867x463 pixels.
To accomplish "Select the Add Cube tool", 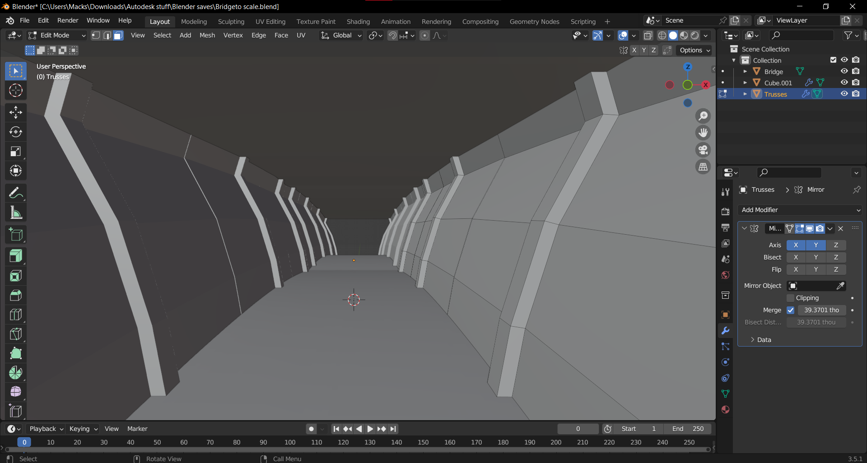I will point(16,235).
